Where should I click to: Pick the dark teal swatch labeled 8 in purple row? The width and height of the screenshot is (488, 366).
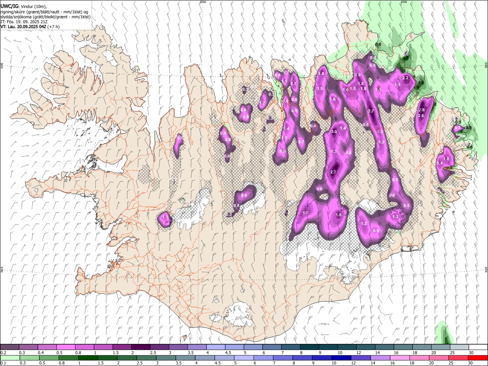click(309, 347)
